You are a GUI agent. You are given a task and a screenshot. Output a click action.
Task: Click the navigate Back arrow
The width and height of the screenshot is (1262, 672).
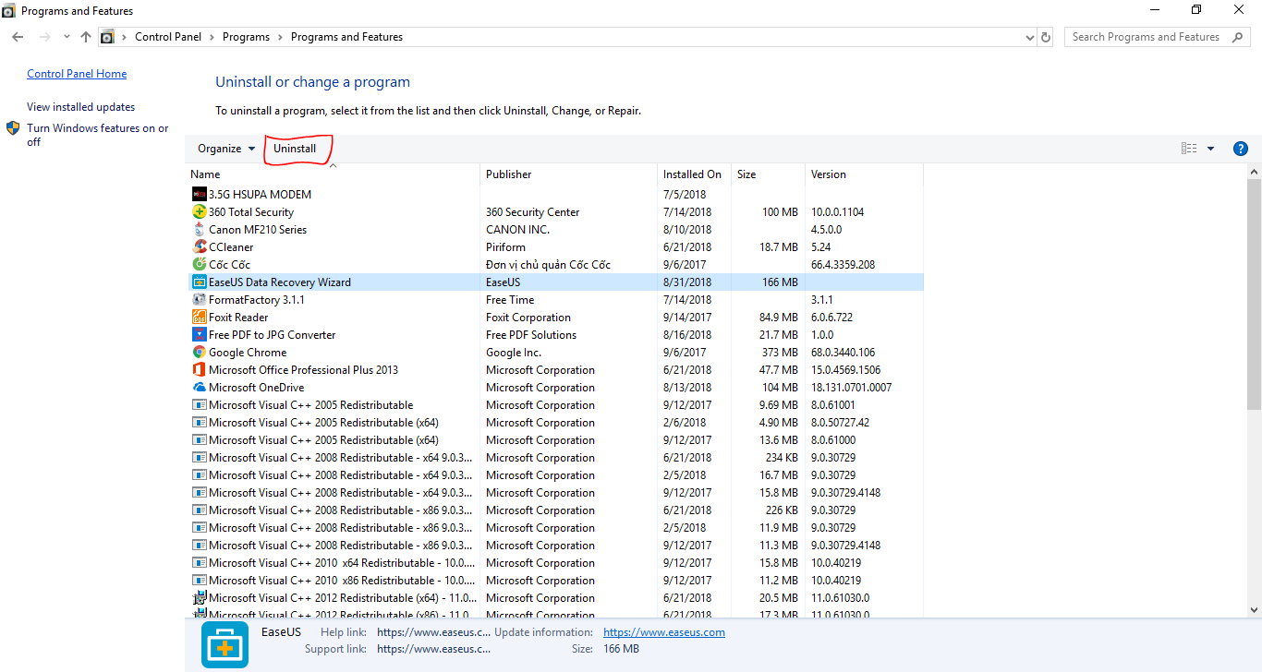pos(18,37)
